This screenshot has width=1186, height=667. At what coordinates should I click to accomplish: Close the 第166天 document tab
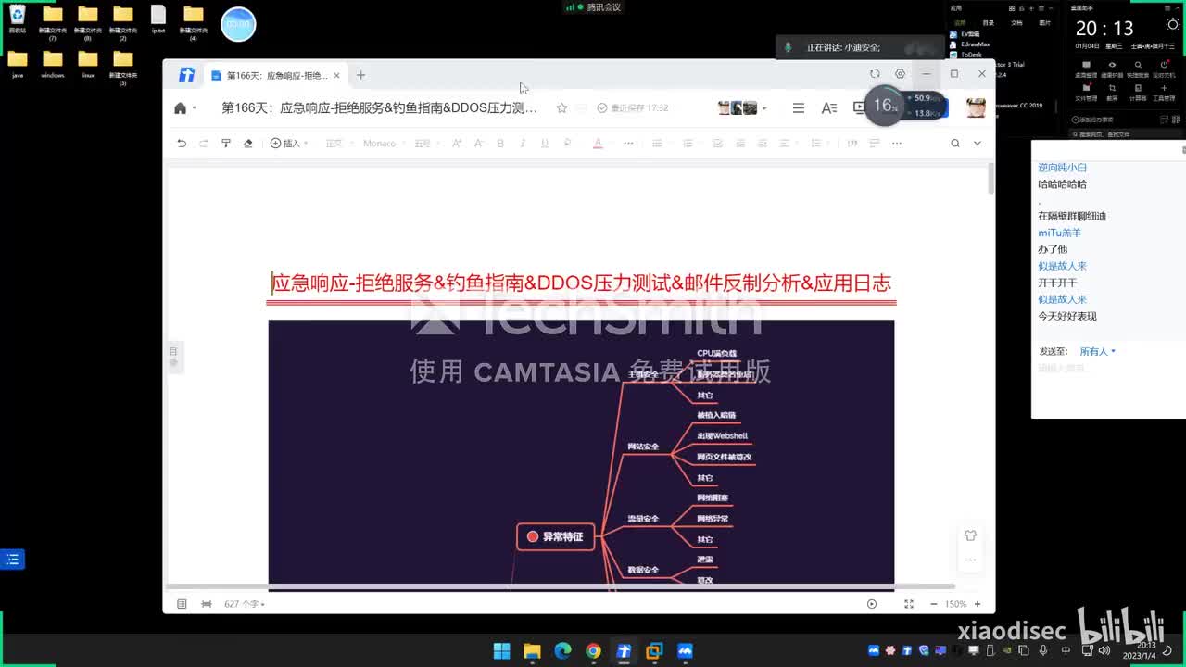336,75
